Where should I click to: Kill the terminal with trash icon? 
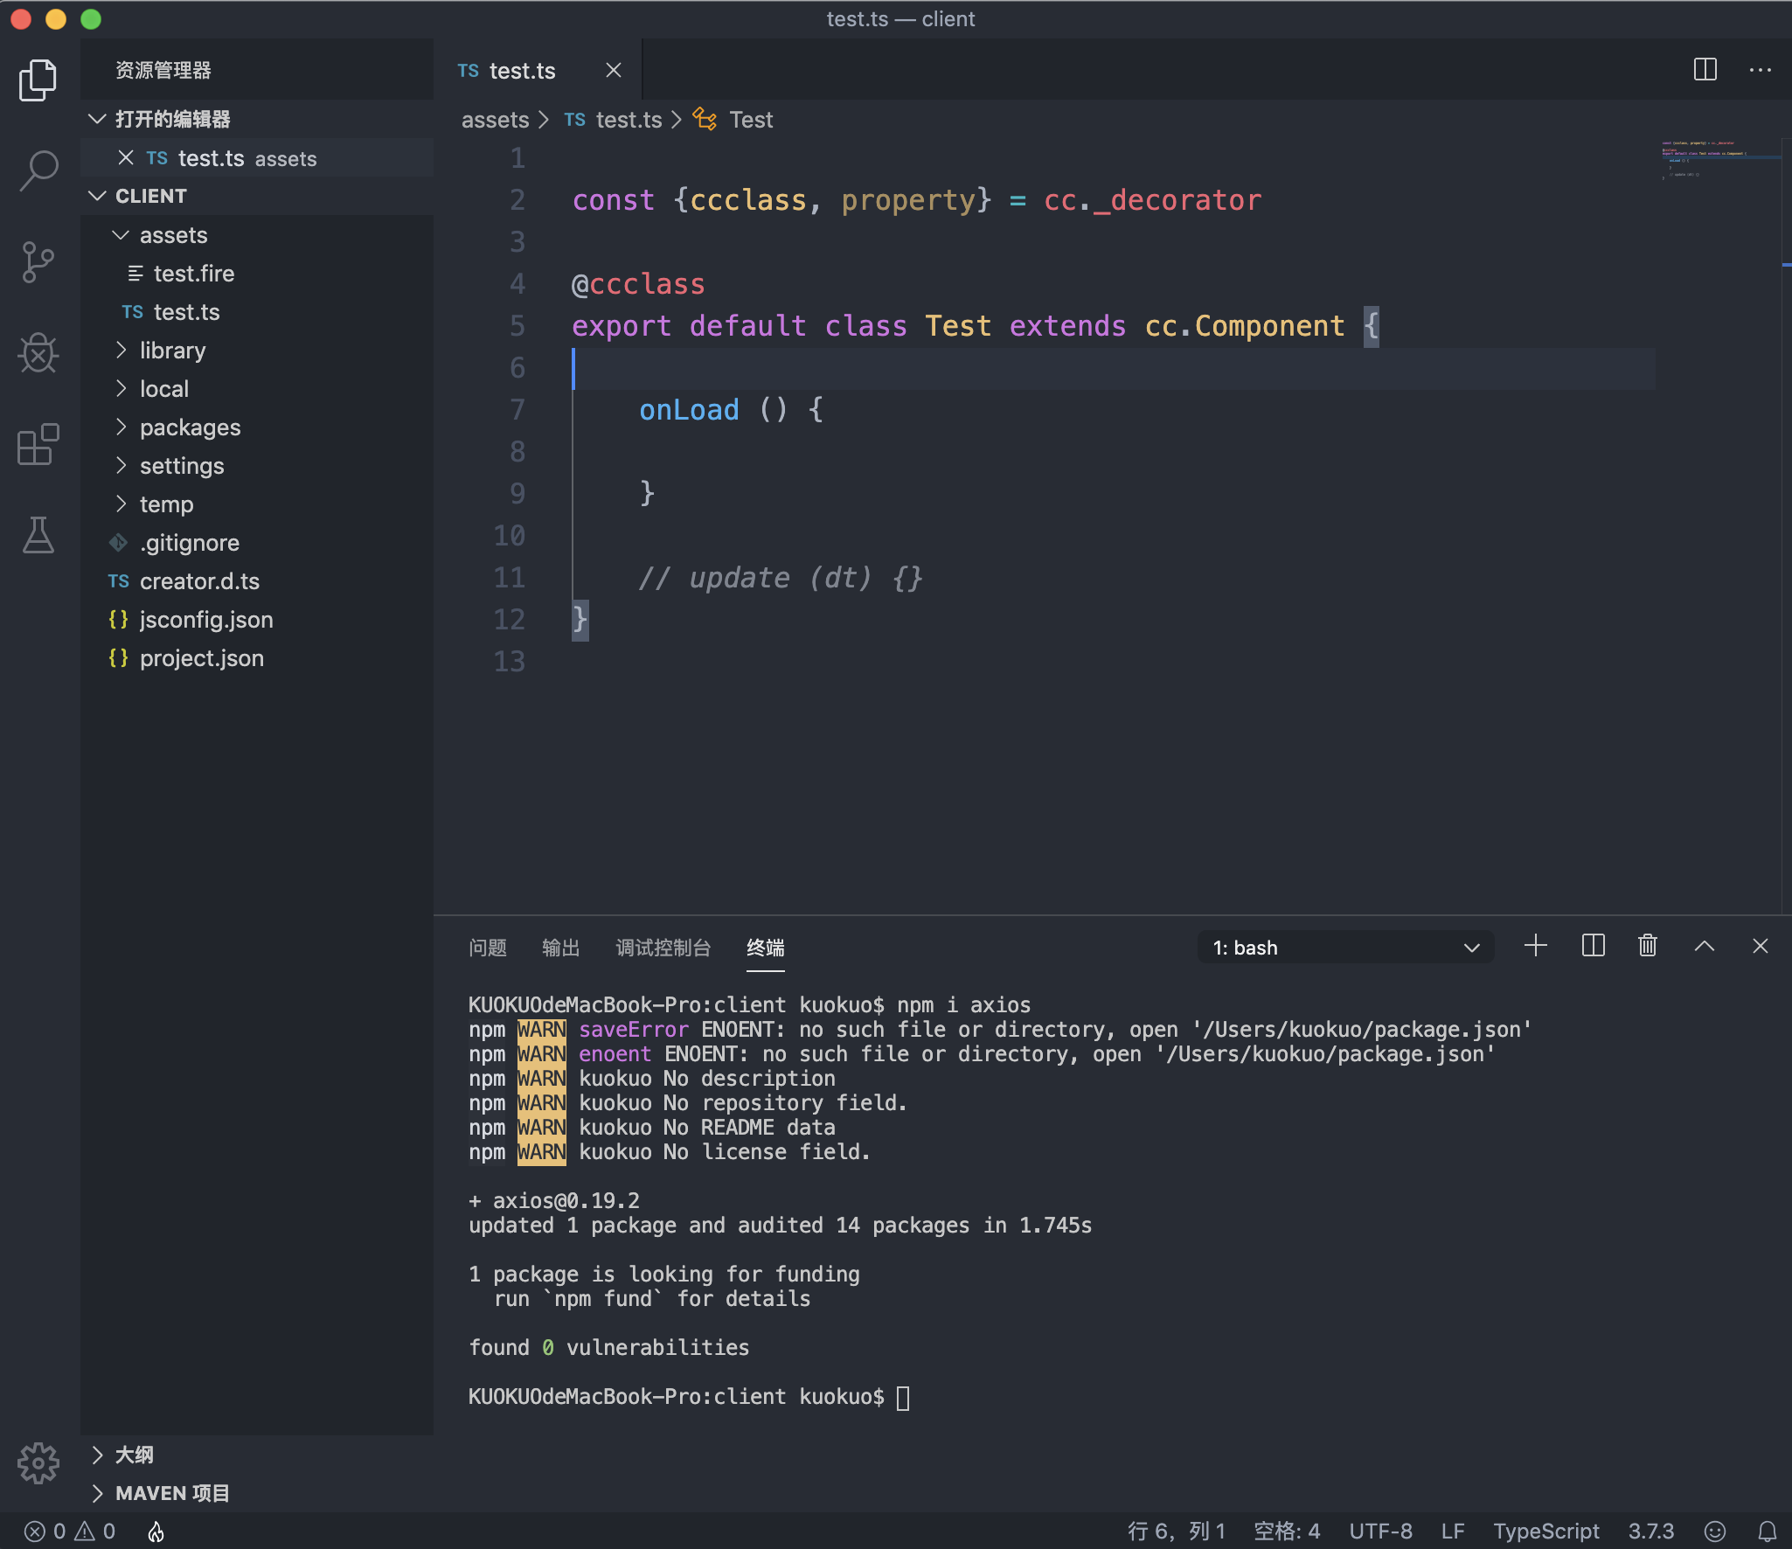pyautogui.click(x=1648, y=946)
